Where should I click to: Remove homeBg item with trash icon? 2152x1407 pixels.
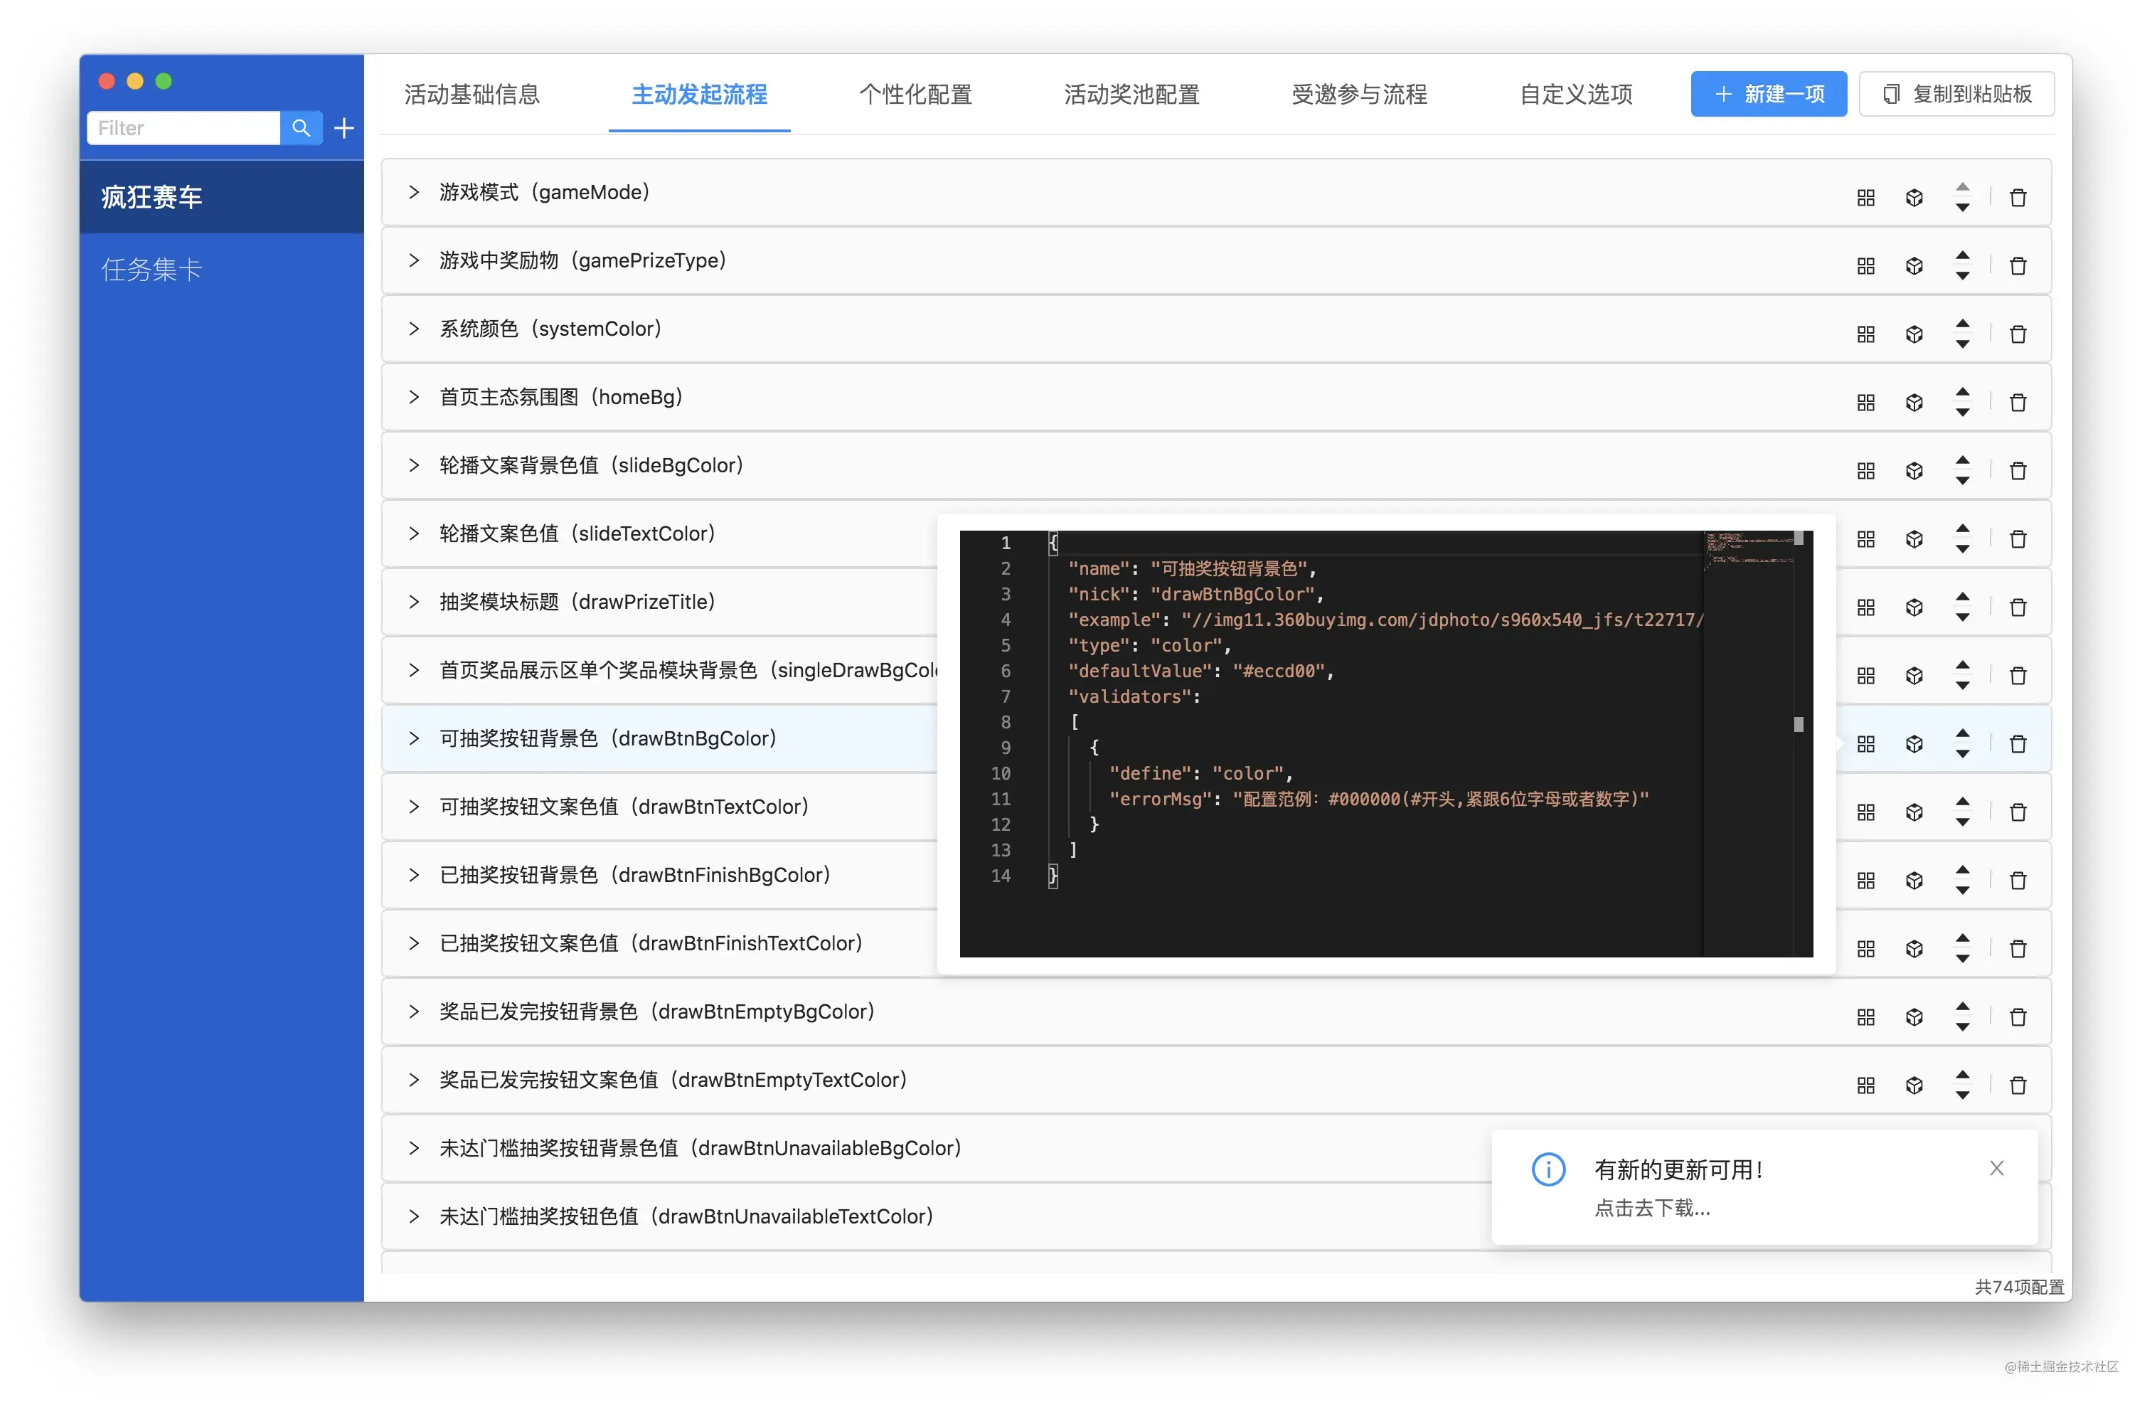(x=2018, y=403)
